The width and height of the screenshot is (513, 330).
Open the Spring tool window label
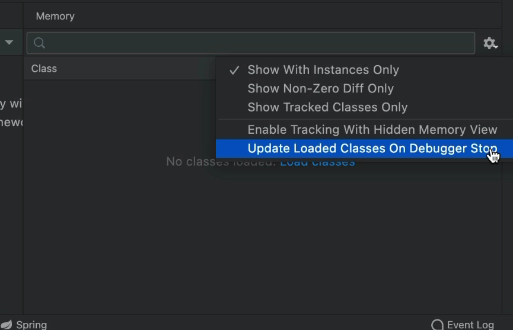pyautogui.click(x=31, y=325)
